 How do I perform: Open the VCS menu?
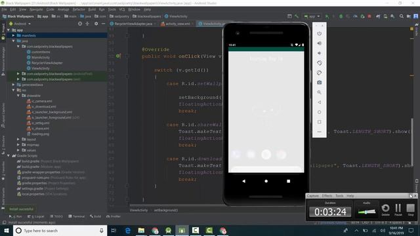tap(122, 9)
